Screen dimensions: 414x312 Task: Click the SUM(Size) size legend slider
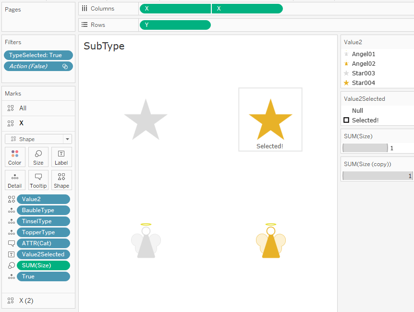365,148
